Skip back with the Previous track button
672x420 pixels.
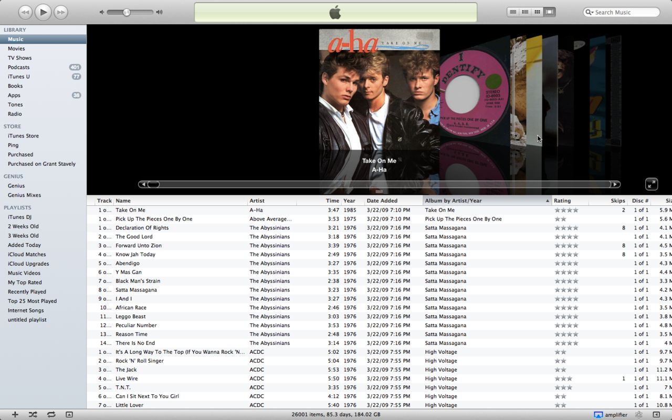(x=25, y=12)
